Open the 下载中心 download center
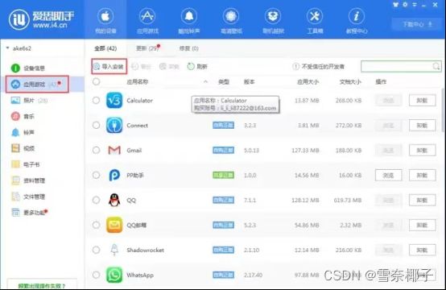The width and height of the screenshot is (446, 290). click(417, 24)
